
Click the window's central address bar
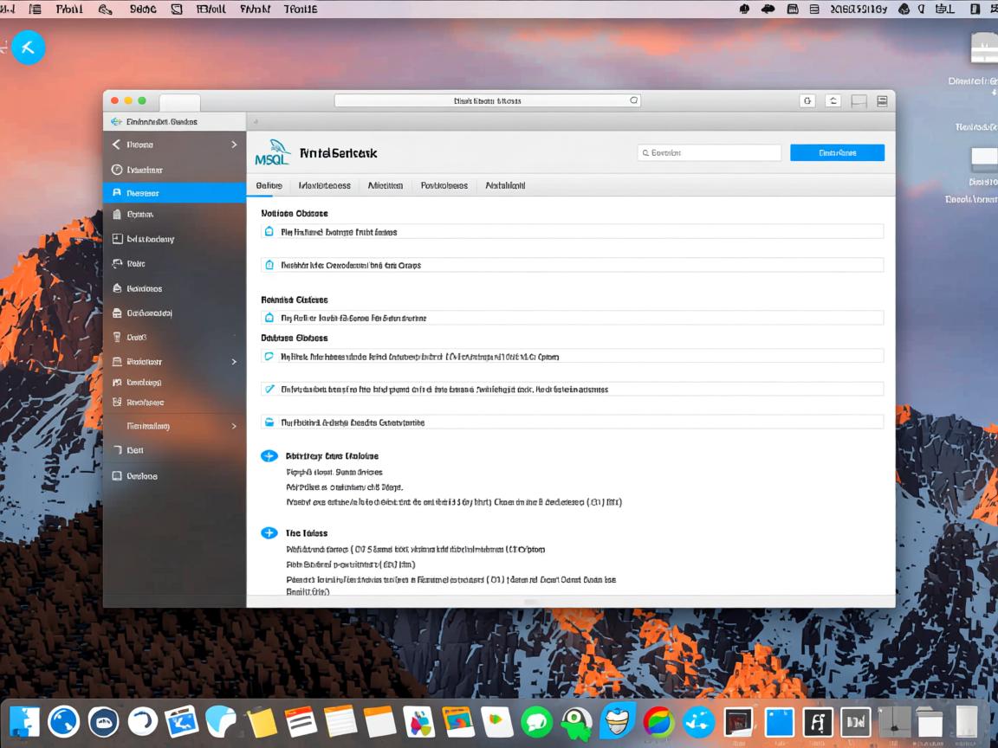487,100
